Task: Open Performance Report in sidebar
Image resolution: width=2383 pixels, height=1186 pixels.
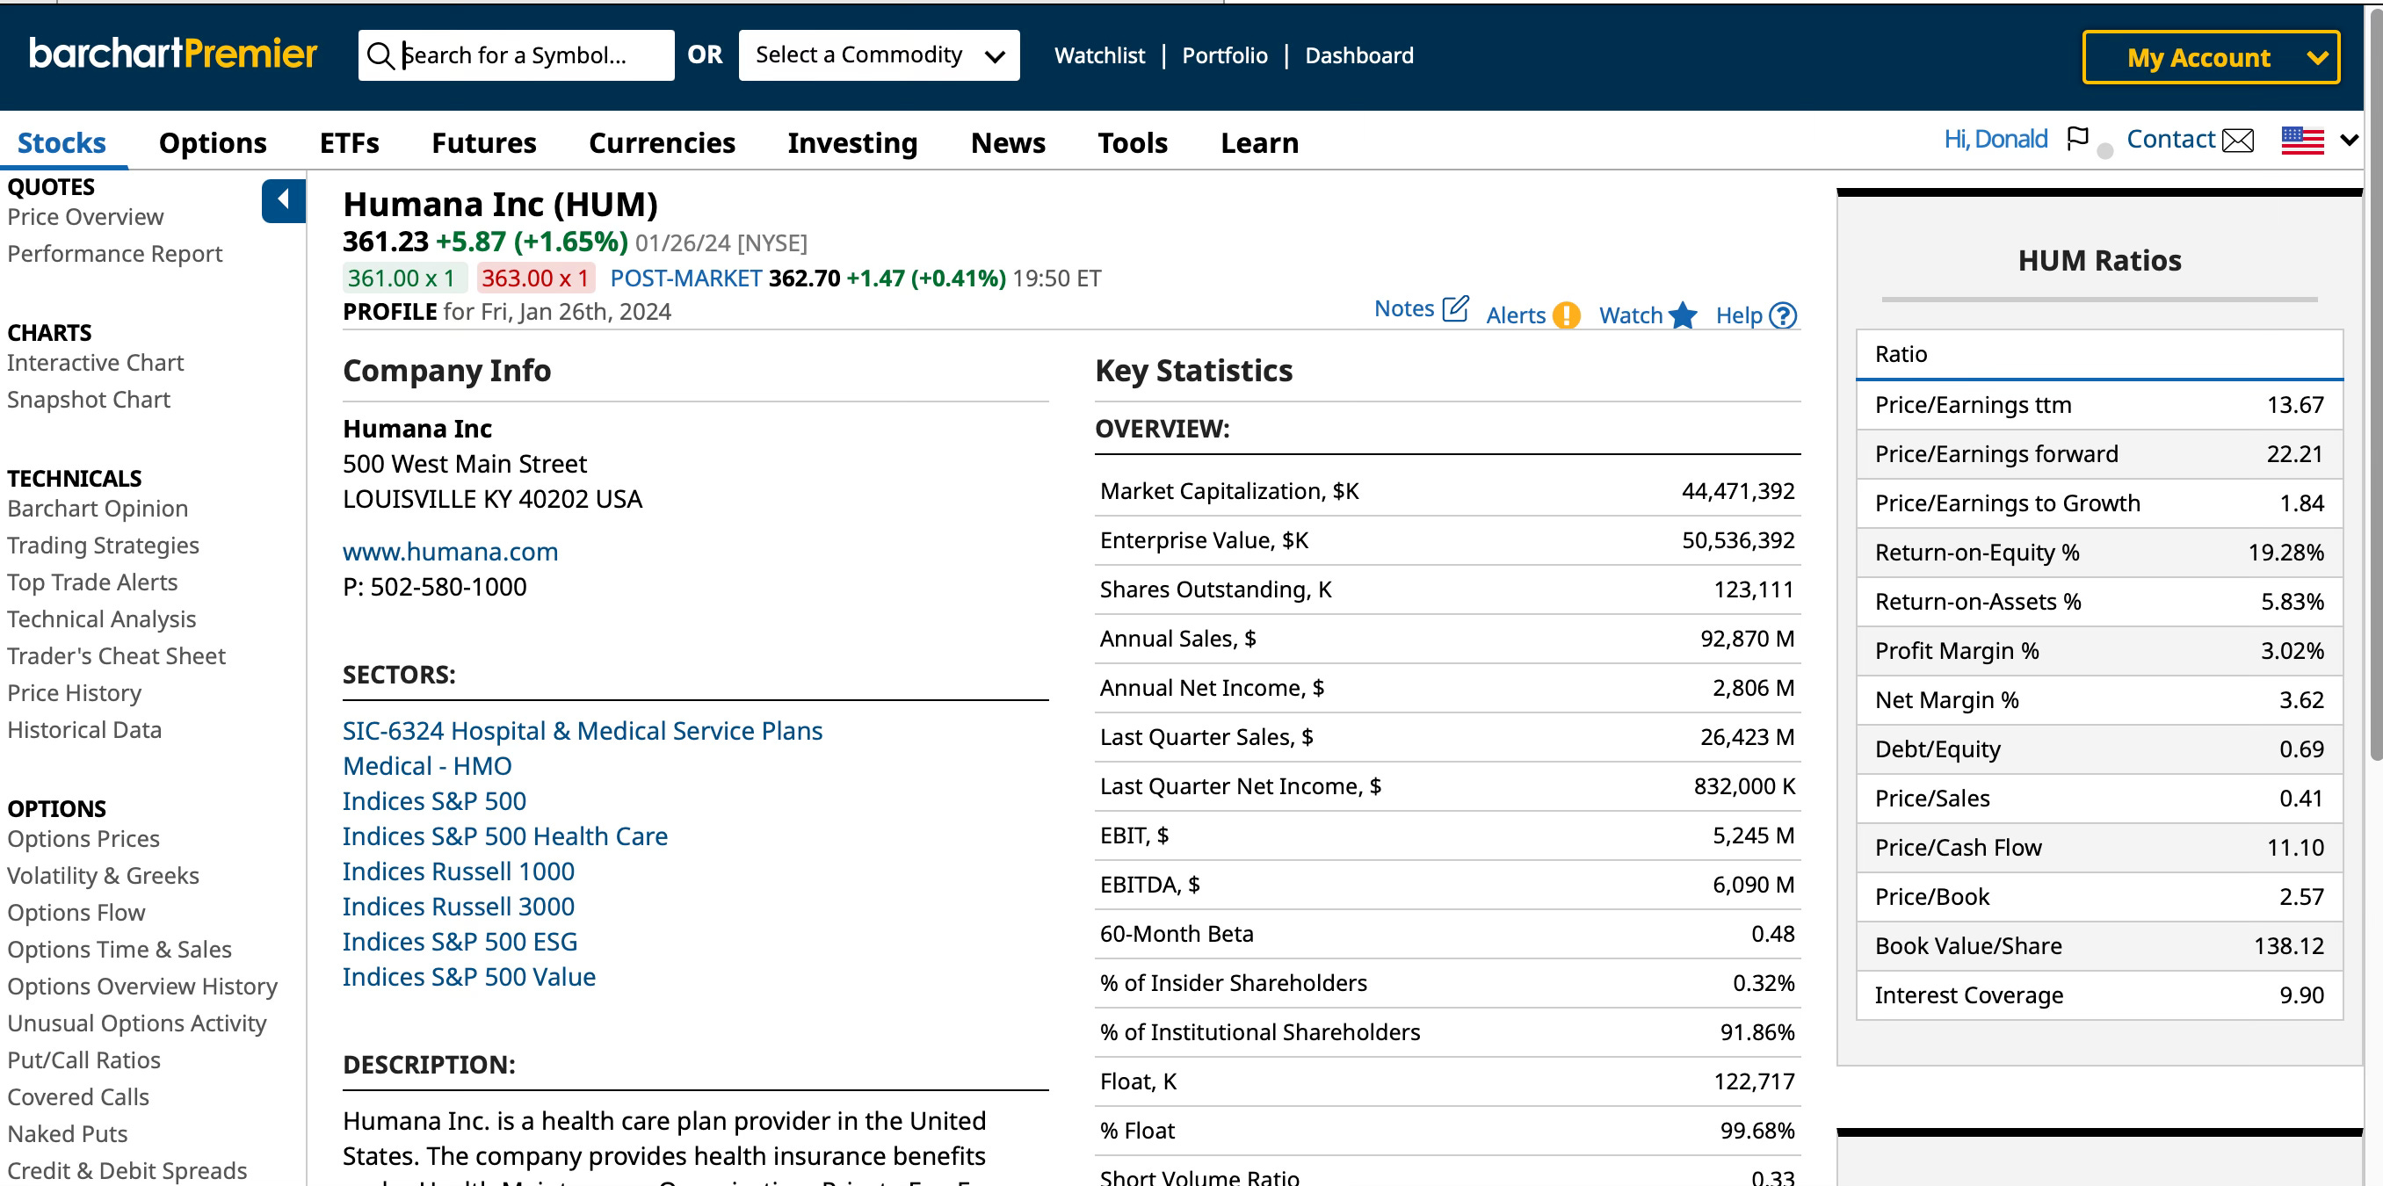Action: tap(115, 254)
